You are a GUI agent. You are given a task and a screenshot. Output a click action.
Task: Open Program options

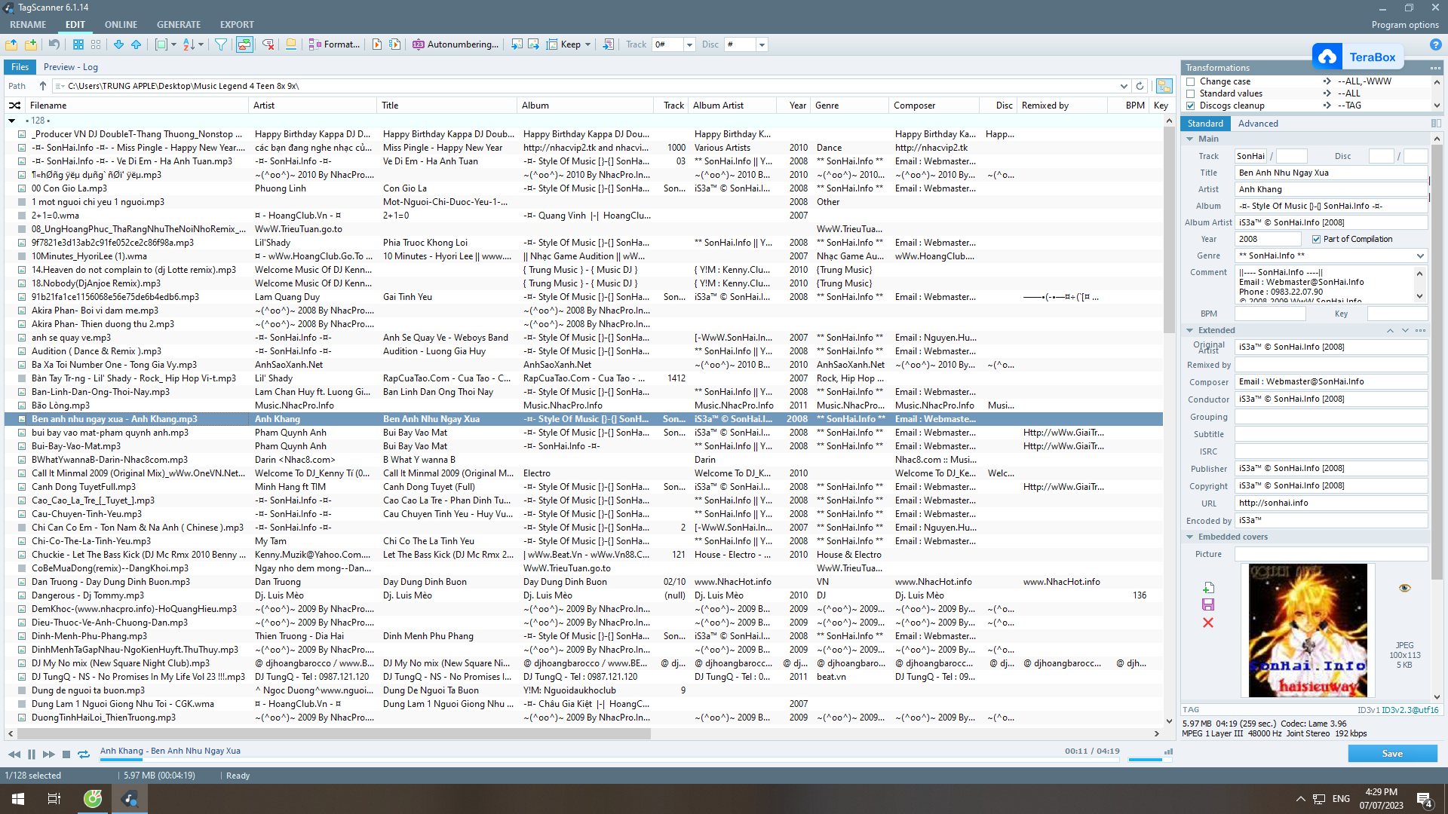pos(1405,24)
